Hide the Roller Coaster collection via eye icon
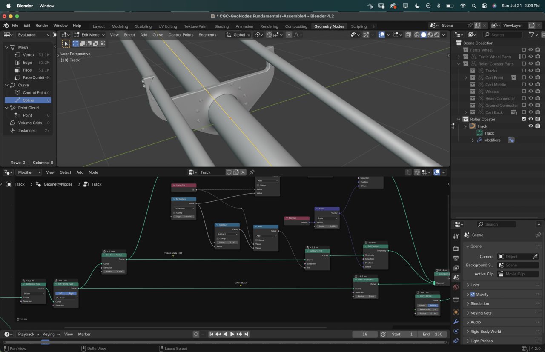The width and height of the screenshot is (545, 352). [531, 119]
